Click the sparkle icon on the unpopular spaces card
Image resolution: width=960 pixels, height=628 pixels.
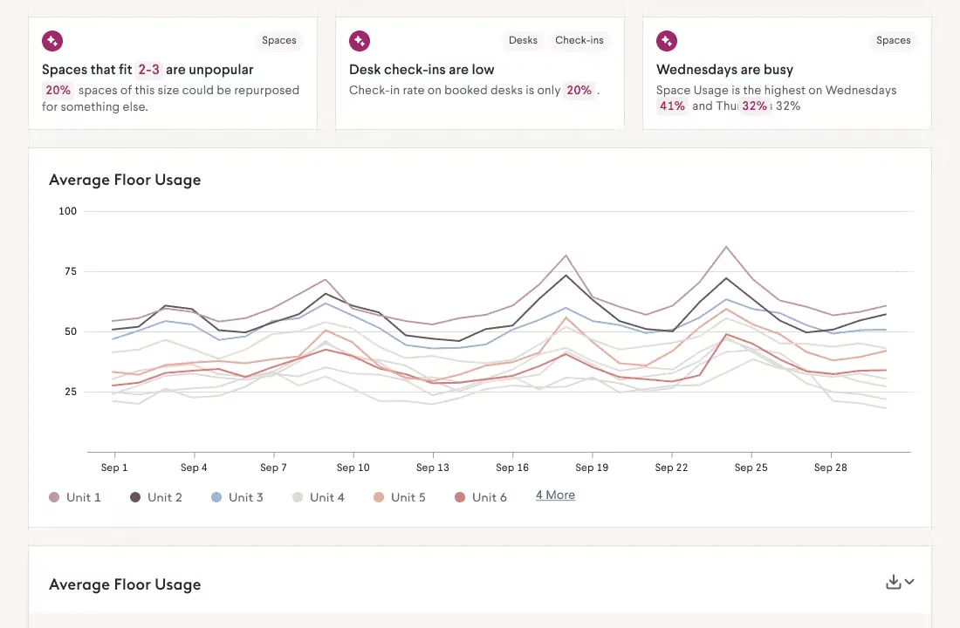[x=52, y=41]
